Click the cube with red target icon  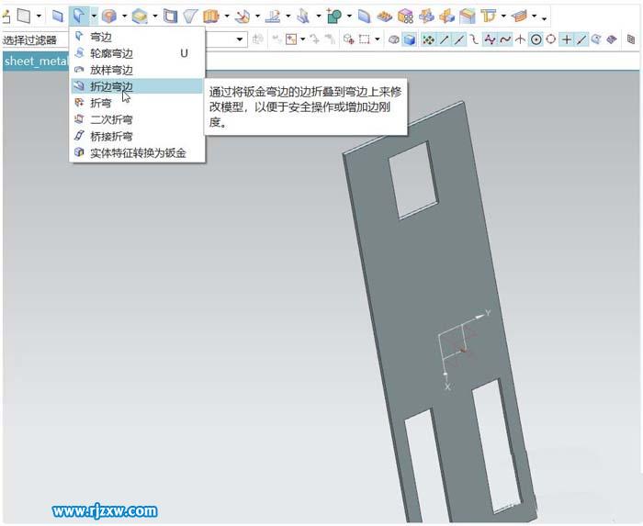click(x=348, y=39)
